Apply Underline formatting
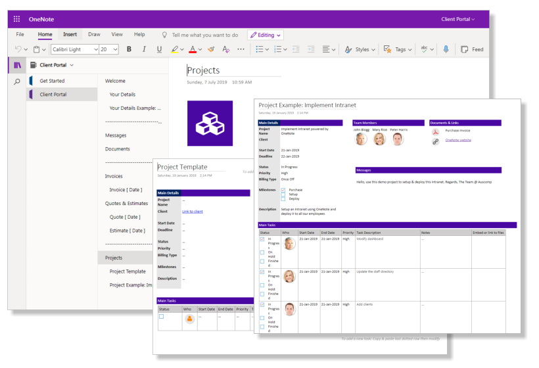The image size is (539, 368). [x=159, y=49]
